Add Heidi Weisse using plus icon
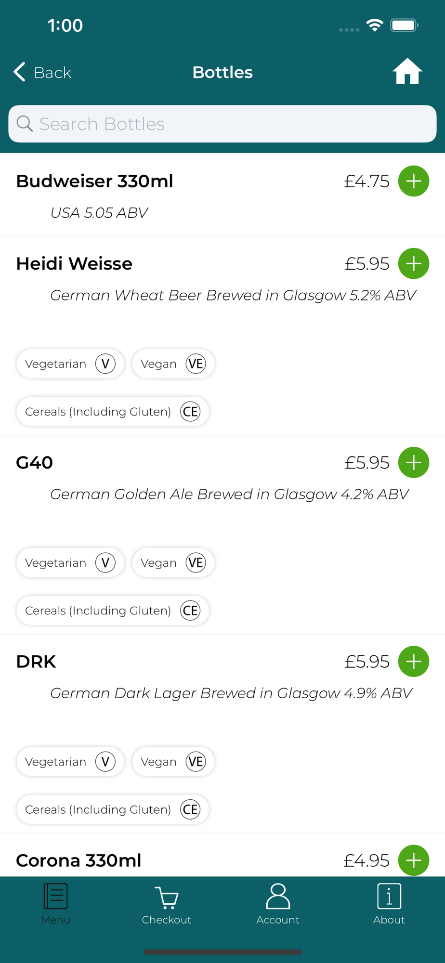 (x=413, y=263)
